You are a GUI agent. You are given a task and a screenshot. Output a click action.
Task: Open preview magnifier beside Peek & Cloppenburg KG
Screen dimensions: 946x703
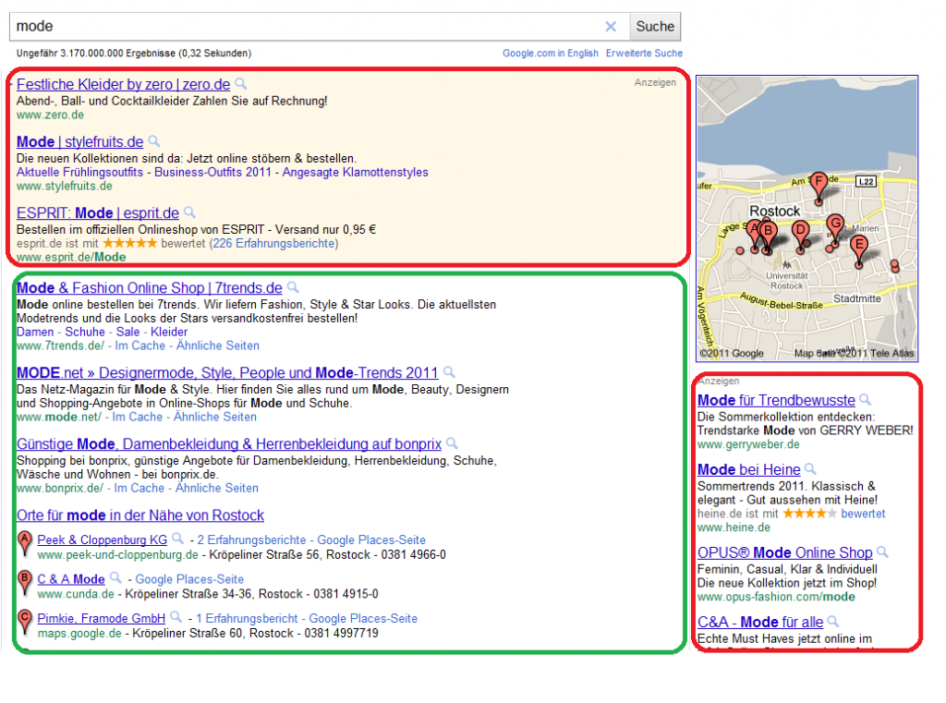tap(178, 539)
